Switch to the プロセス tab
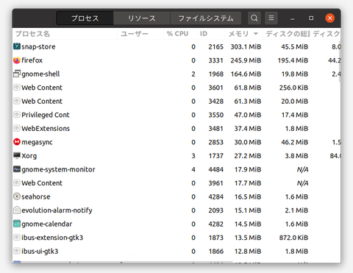The width and height of the screenshot is (353, 273). (85, 18)
